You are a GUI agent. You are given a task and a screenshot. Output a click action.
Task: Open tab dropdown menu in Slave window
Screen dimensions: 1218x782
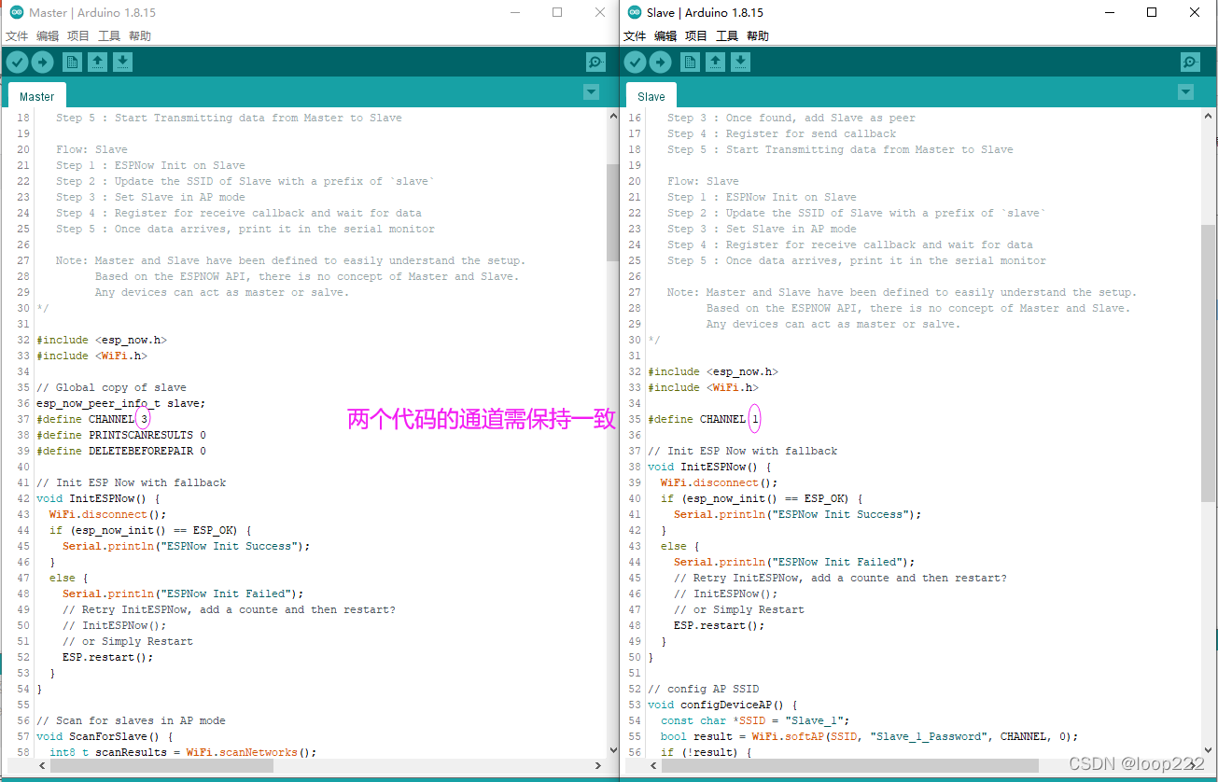coord(1185,91)
